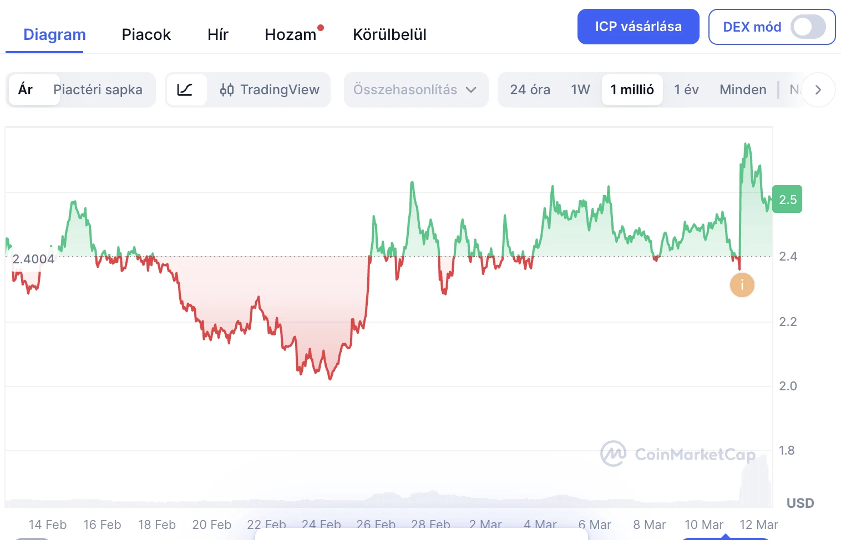Toggle the DEX mód switch
841x540 pixels.
tap(808, 27)
